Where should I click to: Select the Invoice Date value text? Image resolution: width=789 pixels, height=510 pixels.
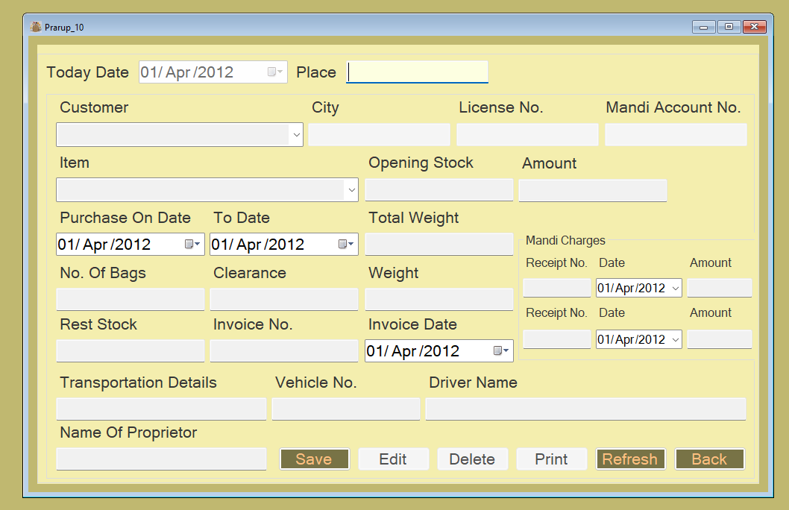413,351
